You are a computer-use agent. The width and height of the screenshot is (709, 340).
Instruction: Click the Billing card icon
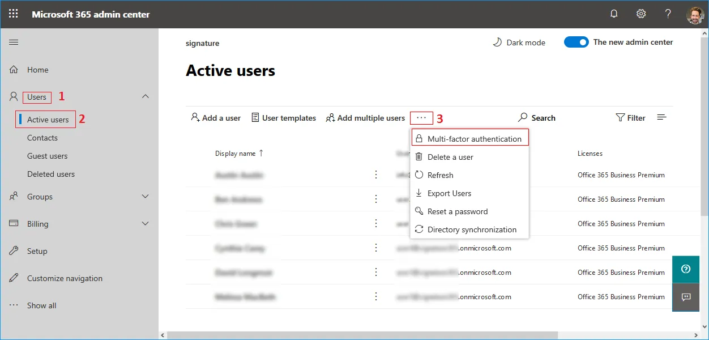14,224
